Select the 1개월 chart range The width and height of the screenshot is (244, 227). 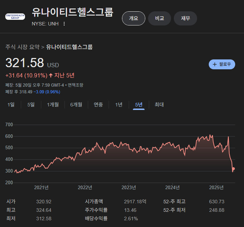(53, 105)
